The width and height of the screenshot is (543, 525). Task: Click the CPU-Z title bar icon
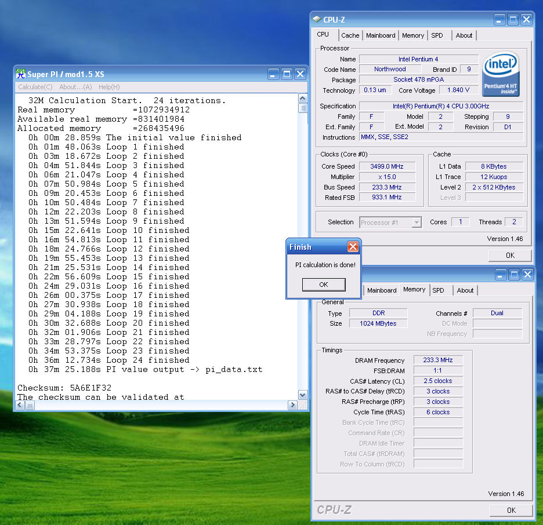317,19
